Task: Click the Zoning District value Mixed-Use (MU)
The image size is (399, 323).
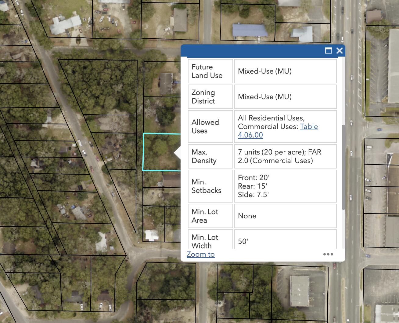Action: (264, 97)
